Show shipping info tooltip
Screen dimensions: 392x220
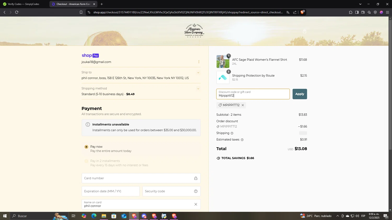click(232, 133)
